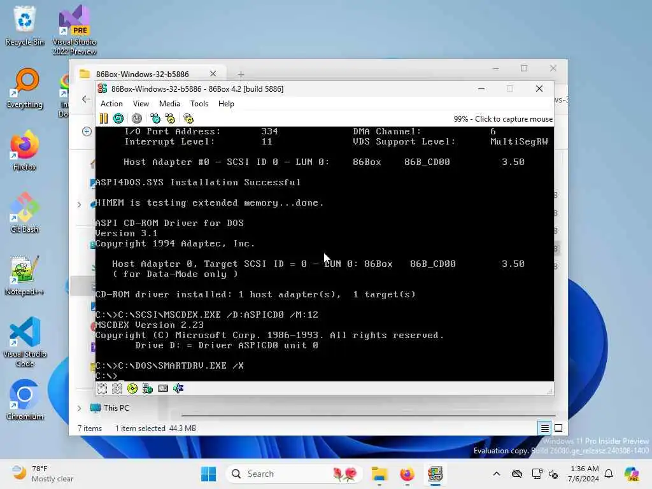Click the Firefox taskbar icon
The width and height of the screenshot is (652, 489).
[x=407, y=474]
